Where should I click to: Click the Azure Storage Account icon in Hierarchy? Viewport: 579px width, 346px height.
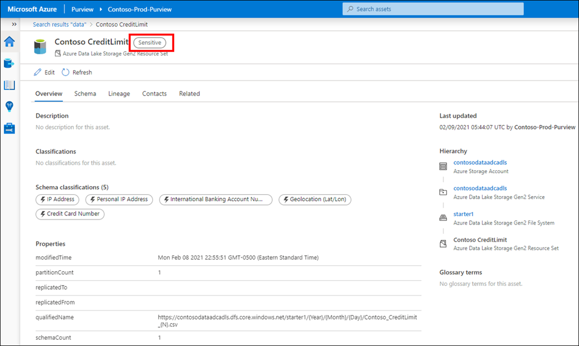coord(443,166)
